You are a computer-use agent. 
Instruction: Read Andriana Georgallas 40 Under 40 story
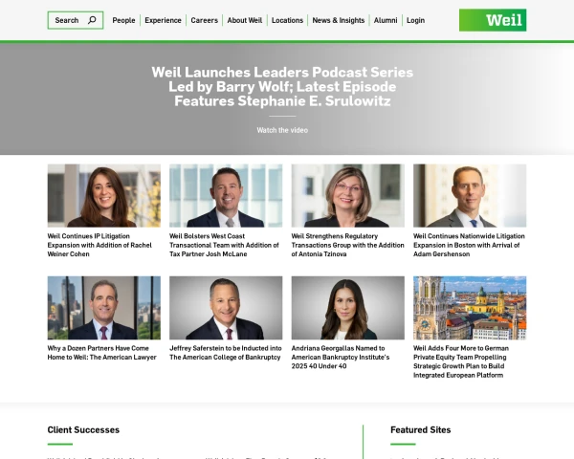pyautogui.click(x=341, y=357)
